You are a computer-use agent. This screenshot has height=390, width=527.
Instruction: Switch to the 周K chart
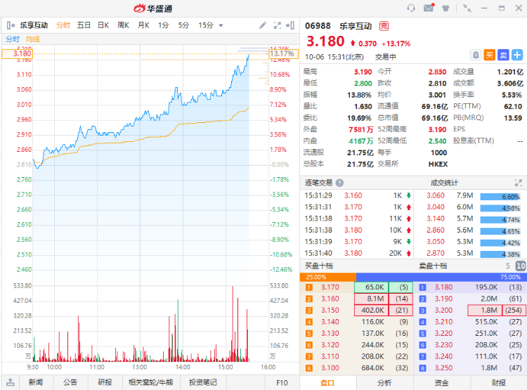point(124,25)
